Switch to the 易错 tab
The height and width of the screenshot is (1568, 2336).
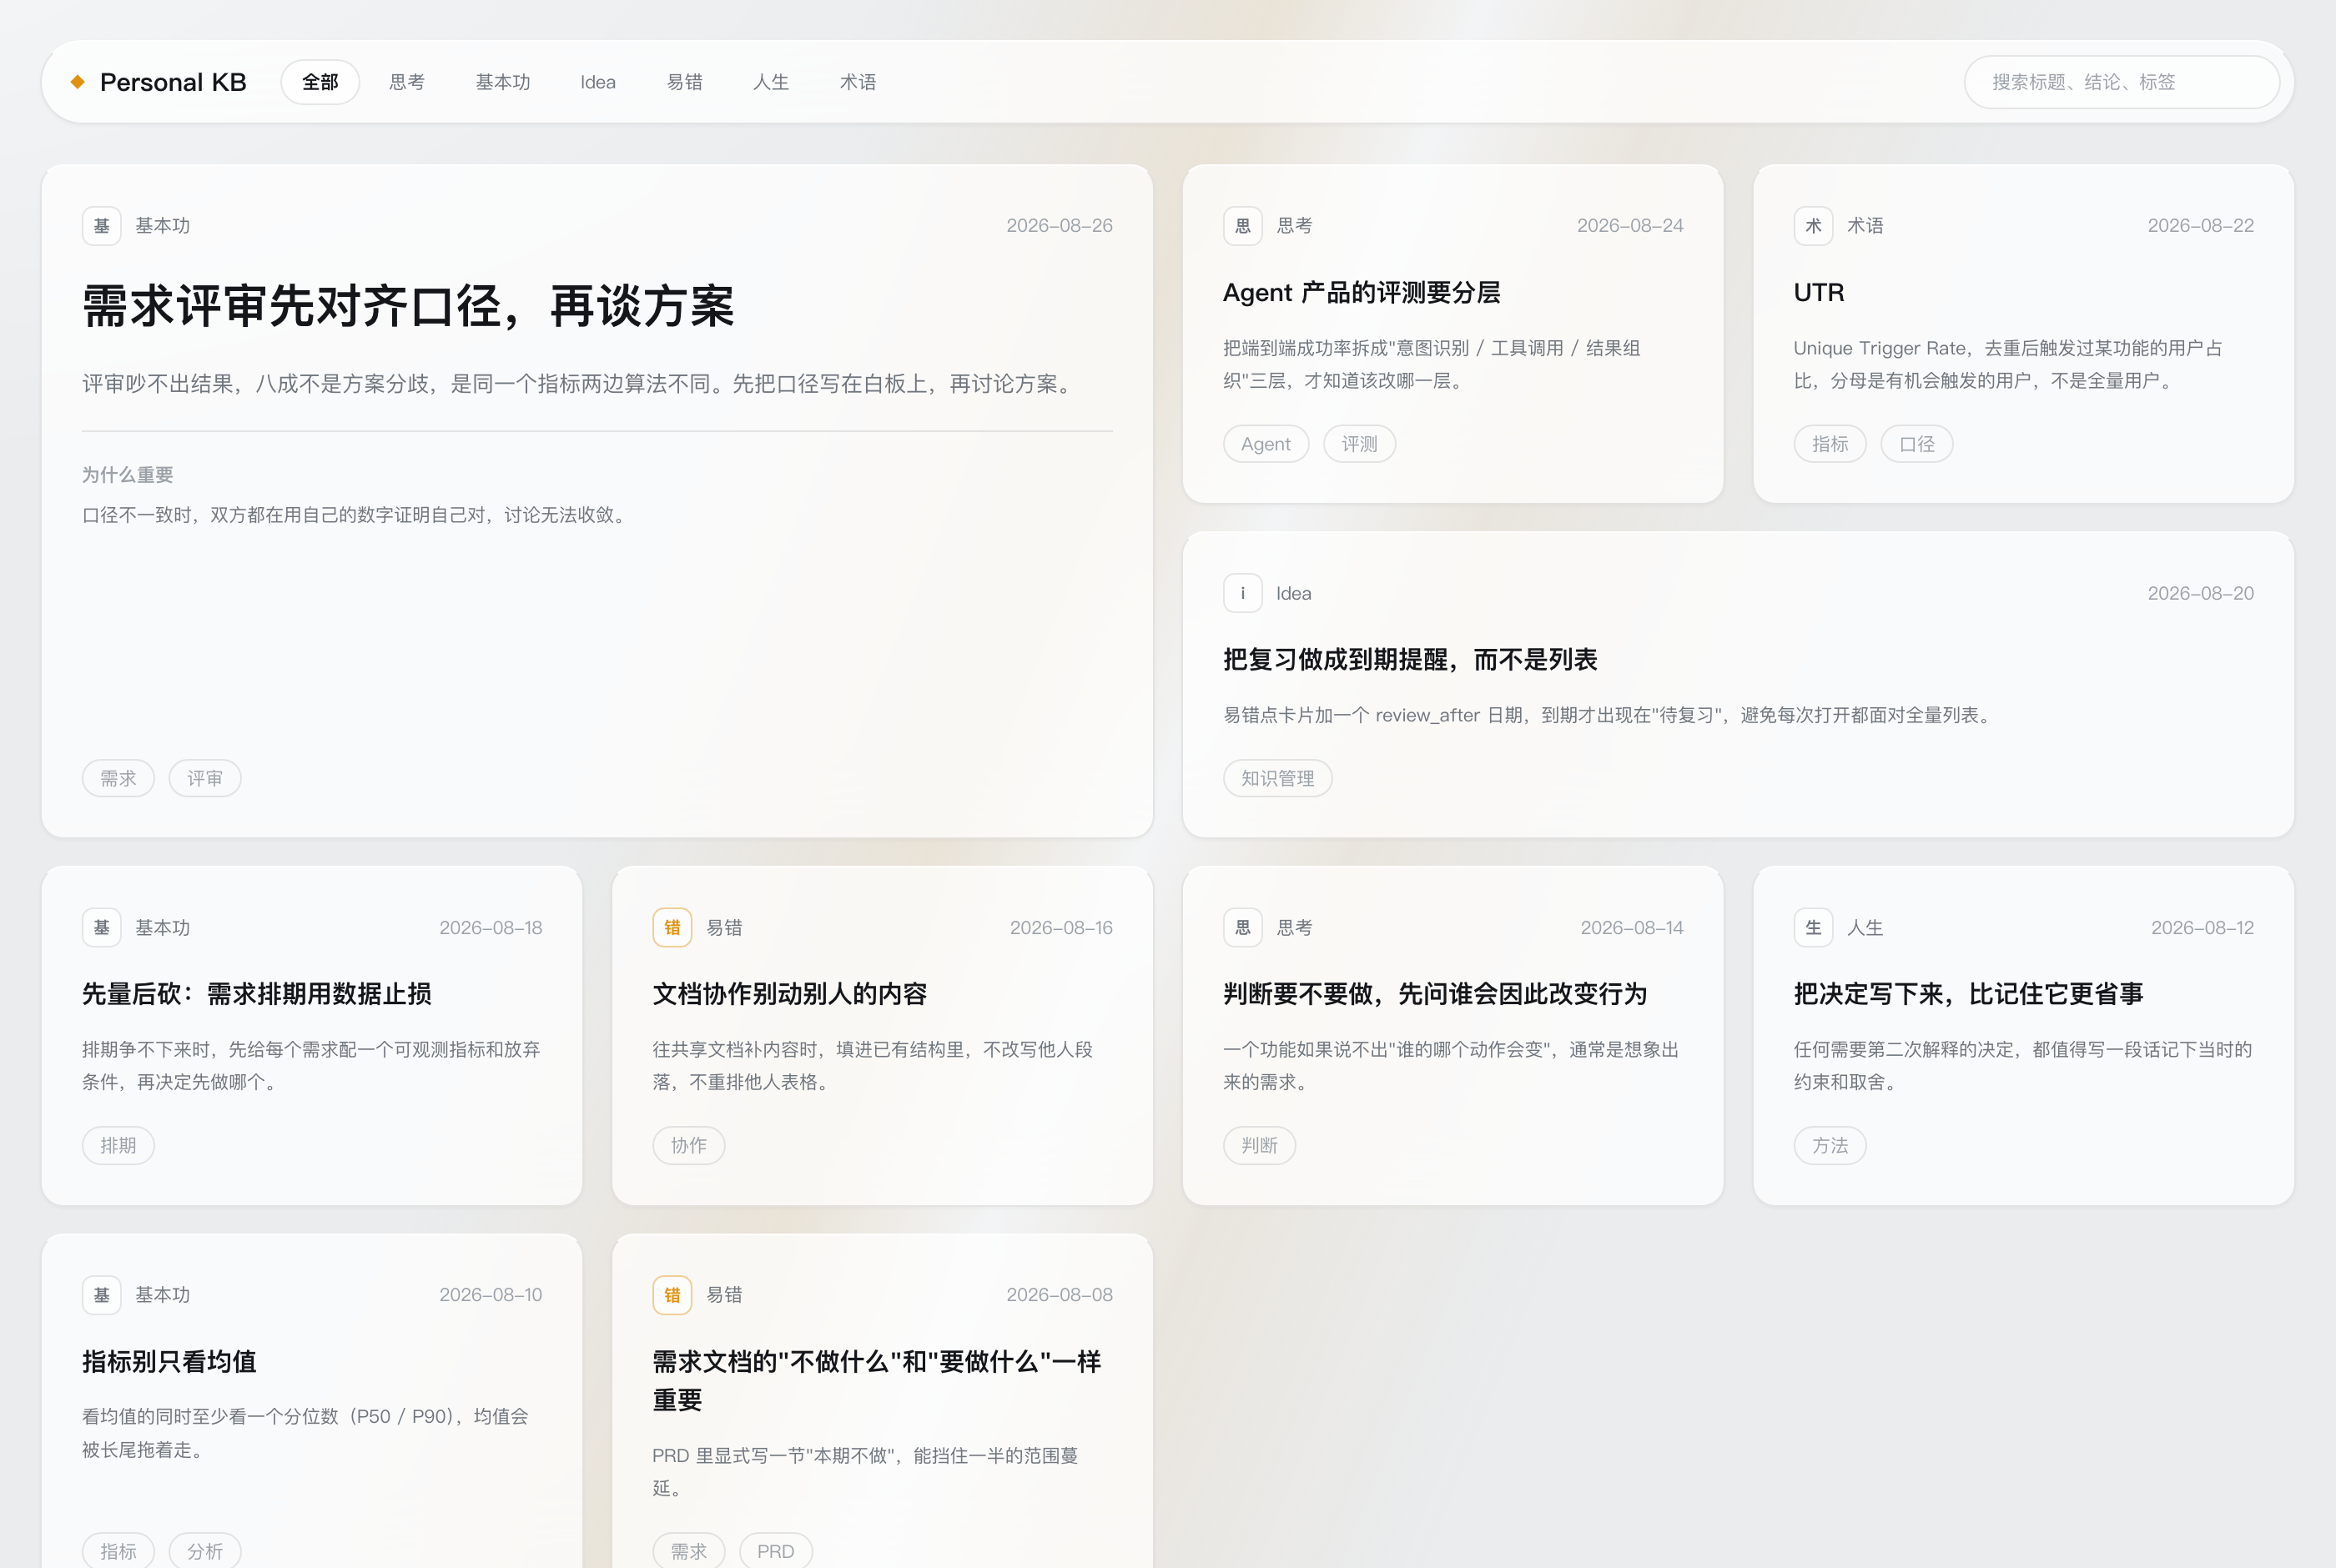pos(684,82)
